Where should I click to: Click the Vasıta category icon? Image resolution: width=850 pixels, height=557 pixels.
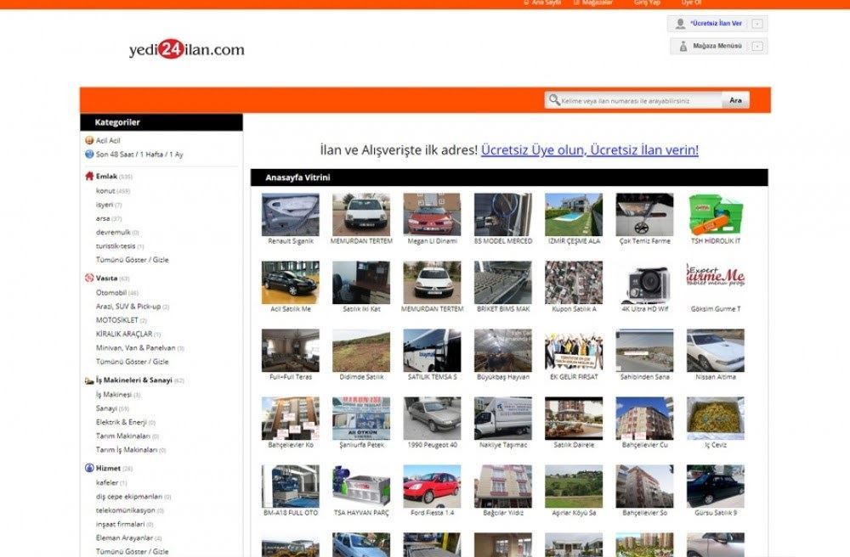89,278
